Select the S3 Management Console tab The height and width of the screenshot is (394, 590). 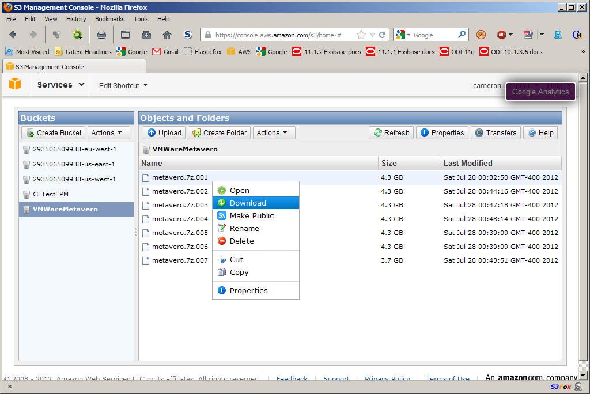click(74, 67)
